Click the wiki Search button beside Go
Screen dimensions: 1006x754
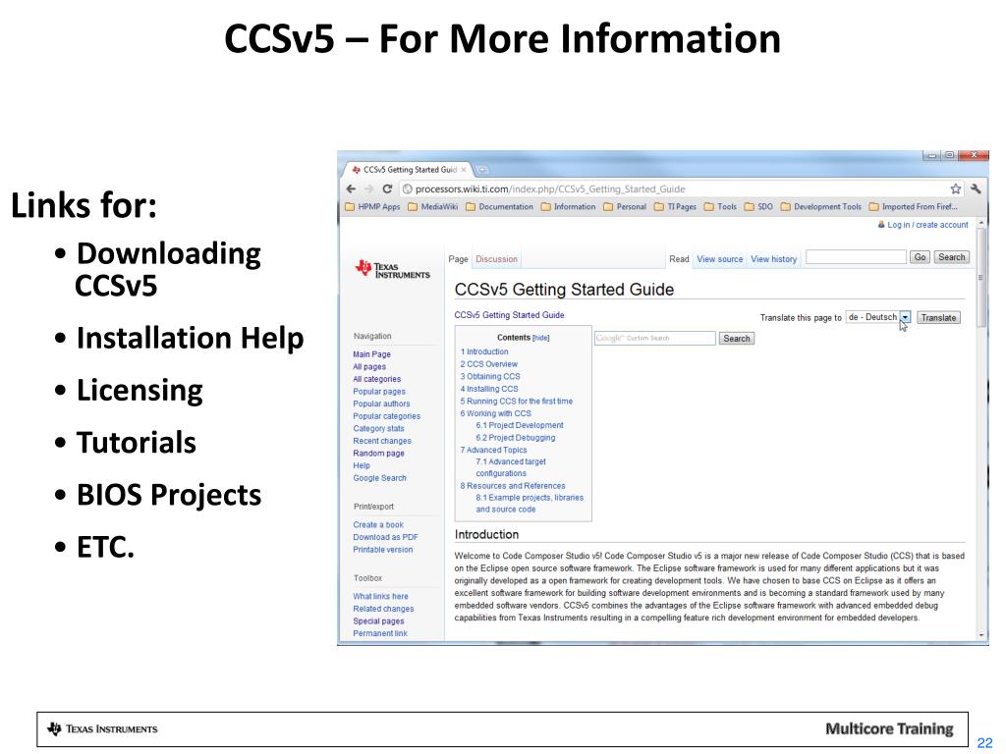[x=951, y=257]
